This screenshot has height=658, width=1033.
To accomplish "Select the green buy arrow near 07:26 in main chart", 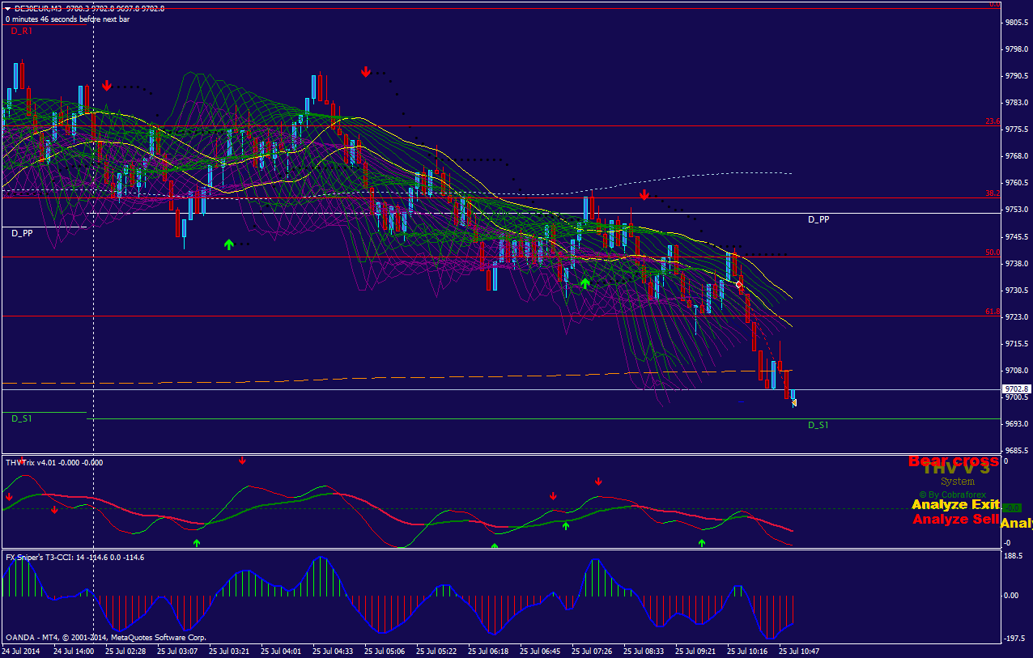I will pyautogui.click(x=585, y=283).
